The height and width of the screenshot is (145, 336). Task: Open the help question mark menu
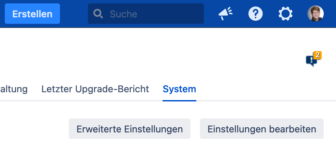(x=256, y=14)
